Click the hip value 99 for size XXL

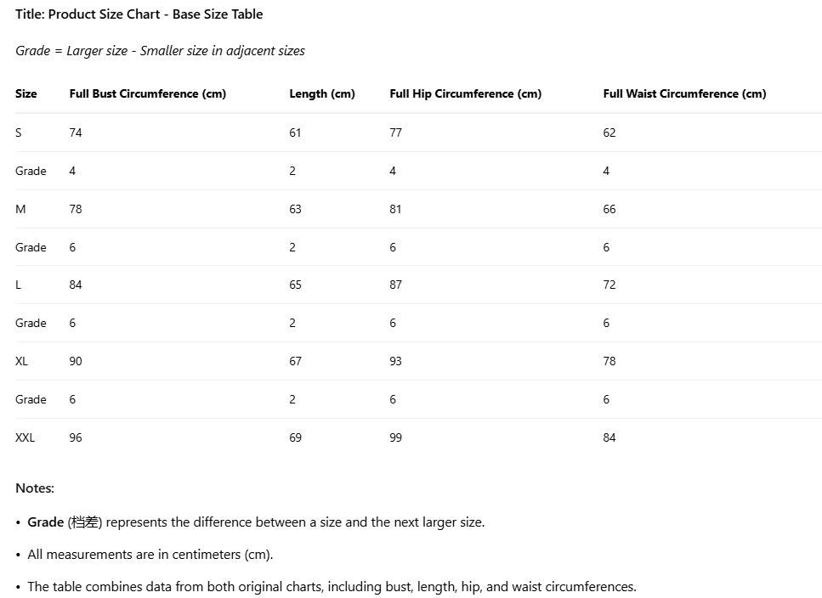tap(395, 437)
